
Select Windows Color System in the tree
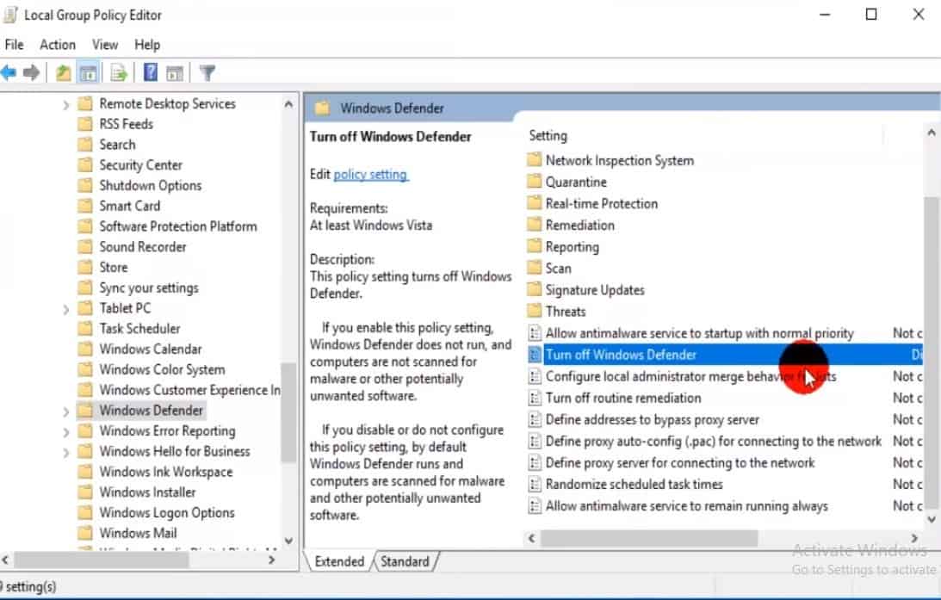[x=162, y=369]
